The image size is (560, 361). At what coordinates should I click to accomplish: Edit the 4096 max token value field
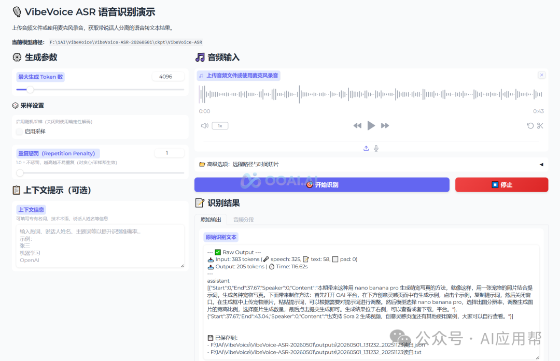pos(168,76)
